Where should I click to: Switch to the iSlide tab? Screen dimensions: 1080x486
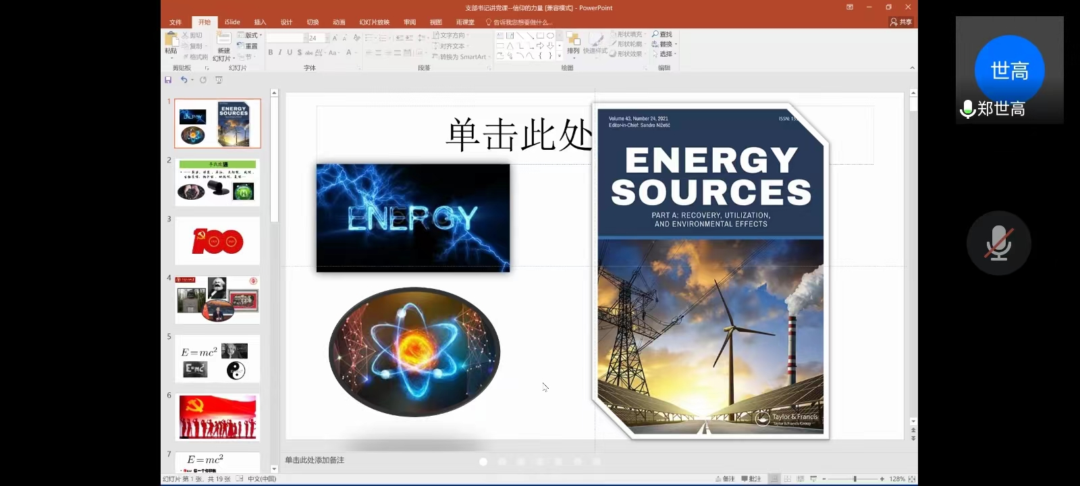[x=232, y=22]
